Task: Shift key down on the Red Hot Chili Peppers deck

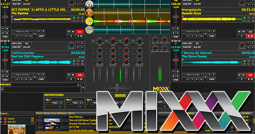Action: tap(1, 41)
